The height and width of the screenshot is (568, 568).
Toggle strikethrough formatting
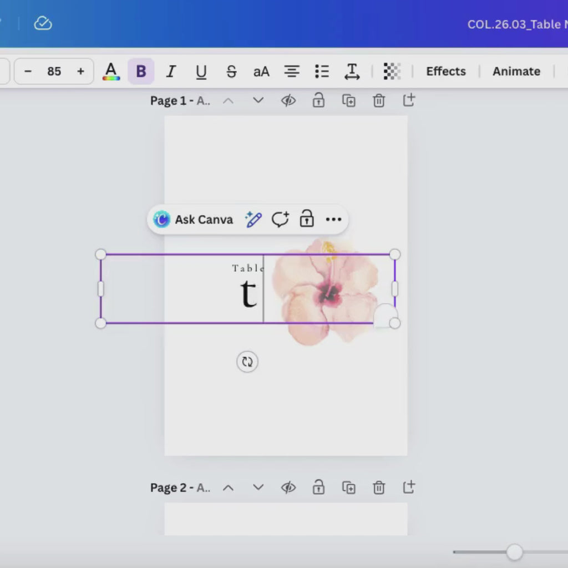231,72
